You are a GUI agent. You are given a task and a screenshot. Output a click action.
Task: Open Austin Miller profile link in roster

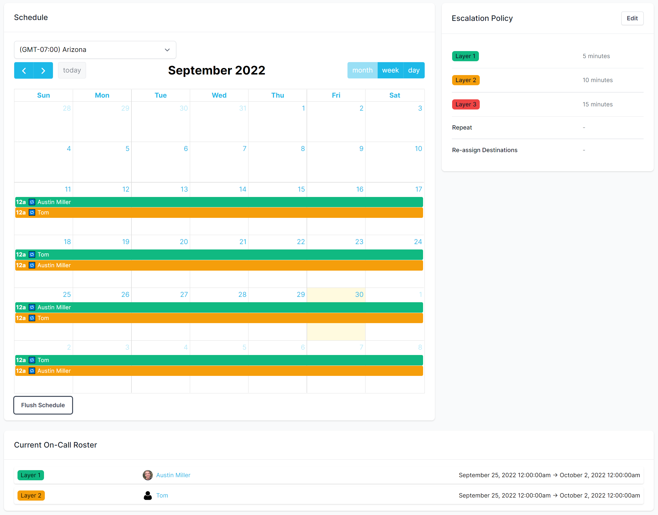(173, 475)
